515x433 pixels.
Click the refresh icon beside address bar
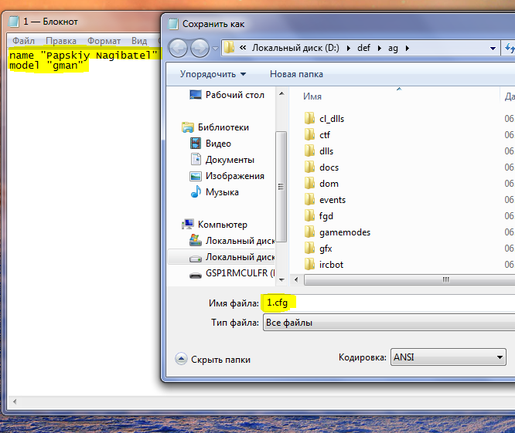click(x=509, y=48)
